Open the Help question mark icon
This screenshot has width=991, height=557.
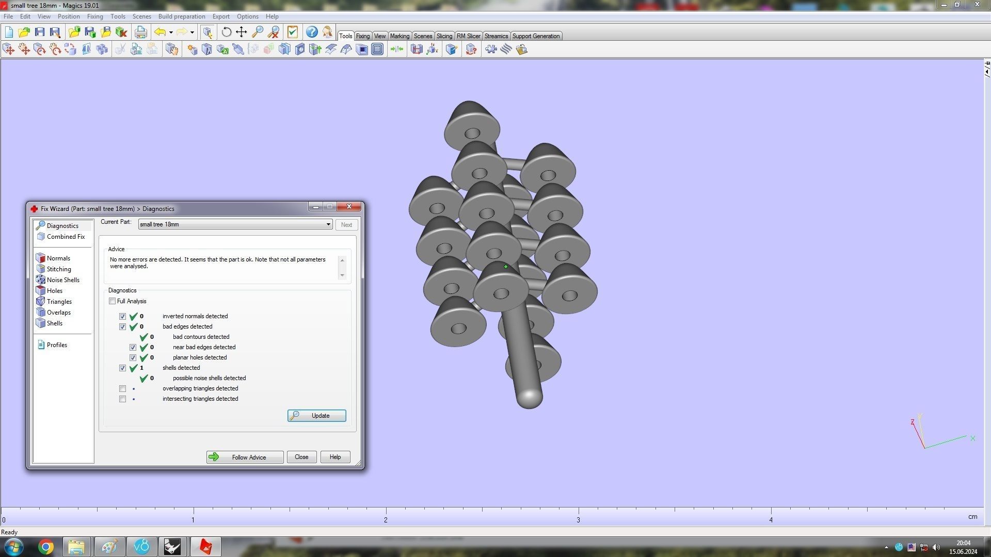coord(312,32)
